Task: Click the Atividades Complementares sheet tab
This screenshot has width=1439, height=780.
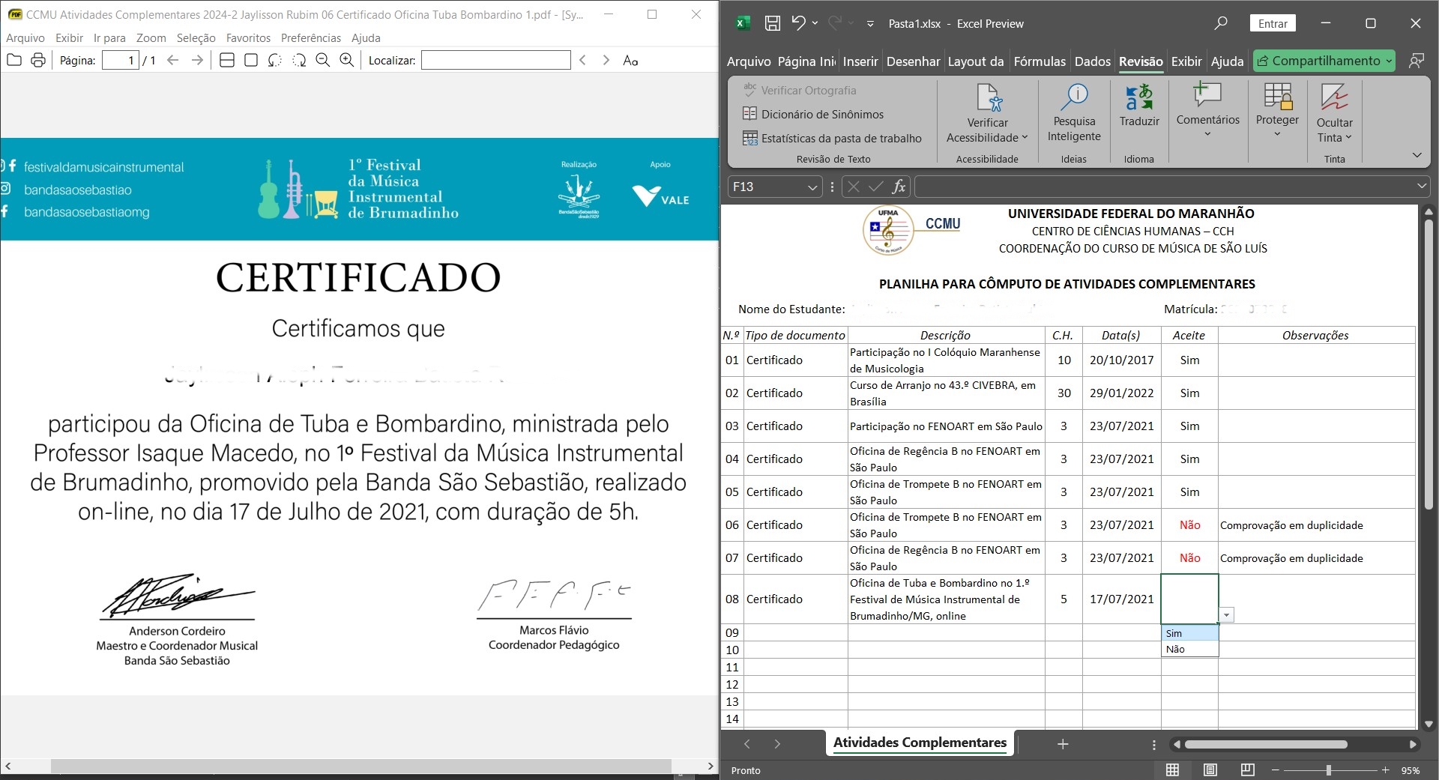Action: click(920, 743)
